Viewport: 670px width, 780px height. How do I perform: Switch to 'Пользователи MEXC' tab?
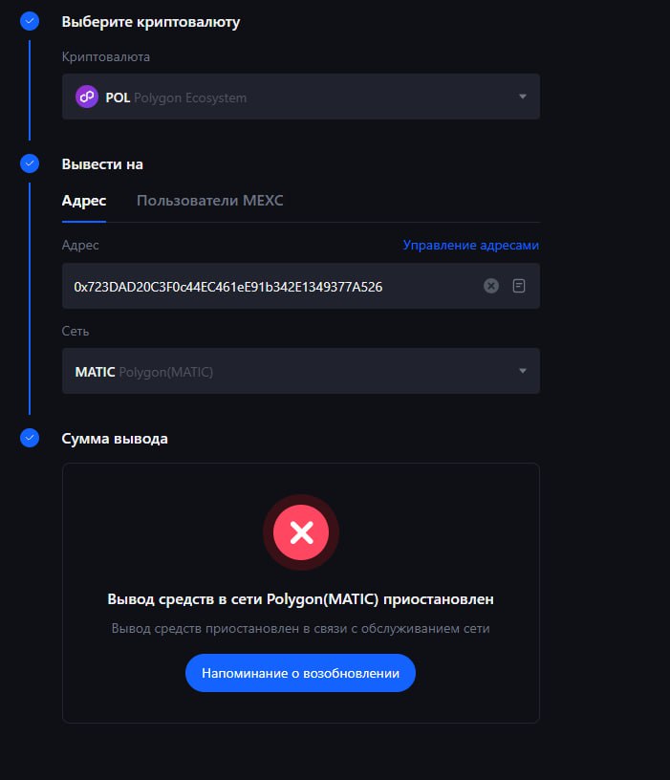point(210,201)
